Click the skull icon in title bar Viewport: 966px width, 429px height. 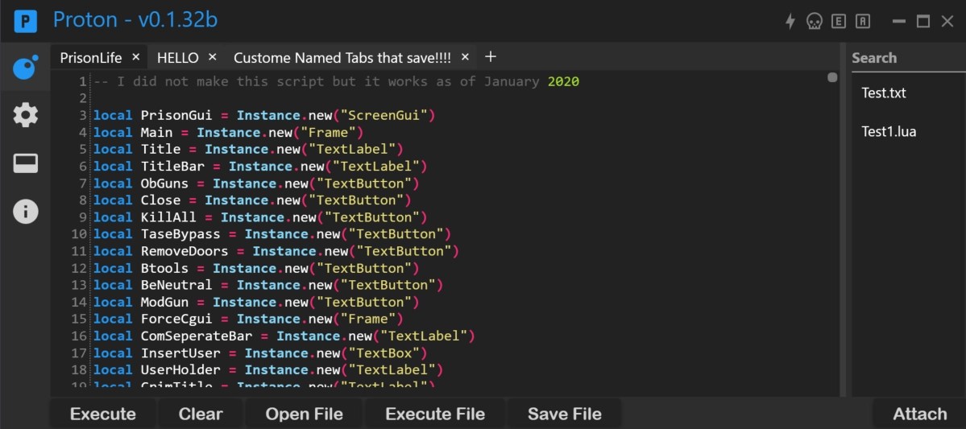point(814,22)
